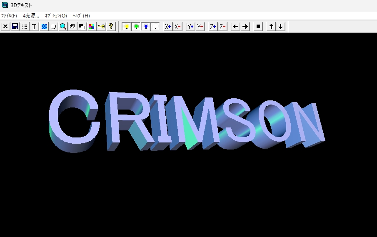Open the multicolor palette icon
Screen dimensions: 377x237
pos(92,27)
